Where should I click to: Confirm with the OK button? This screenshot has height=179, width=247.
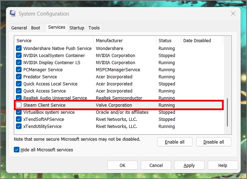[x=122, y=165]
